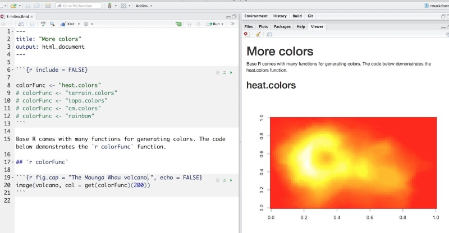Run the ABC spell check on document
The height and width of the screenshot is (233, 449).
tap(43, 24)
